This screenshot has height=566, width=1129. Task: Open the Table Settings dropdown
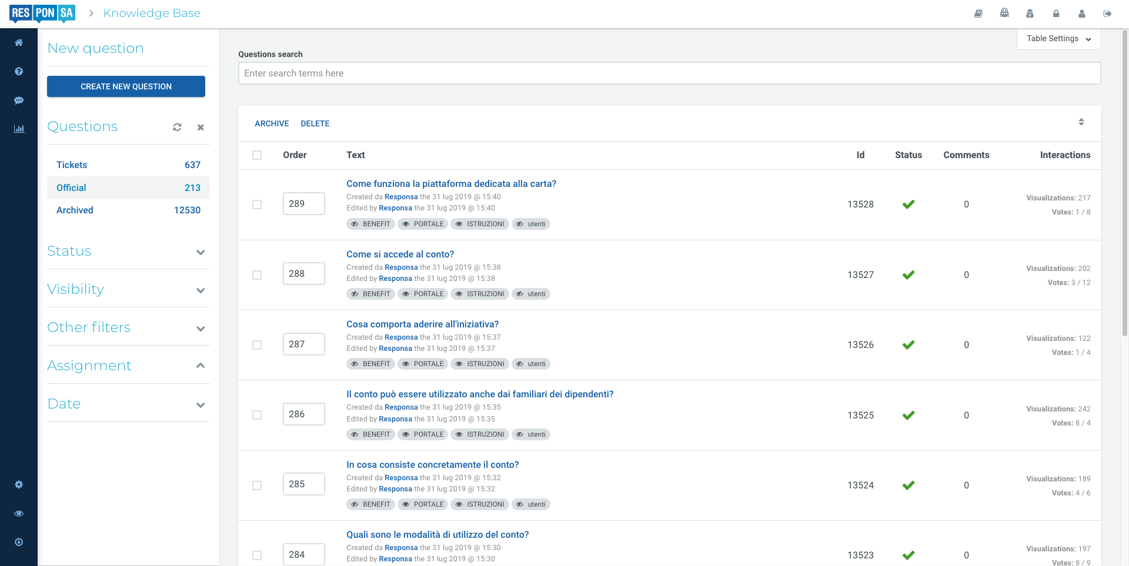pos(1058,39)
